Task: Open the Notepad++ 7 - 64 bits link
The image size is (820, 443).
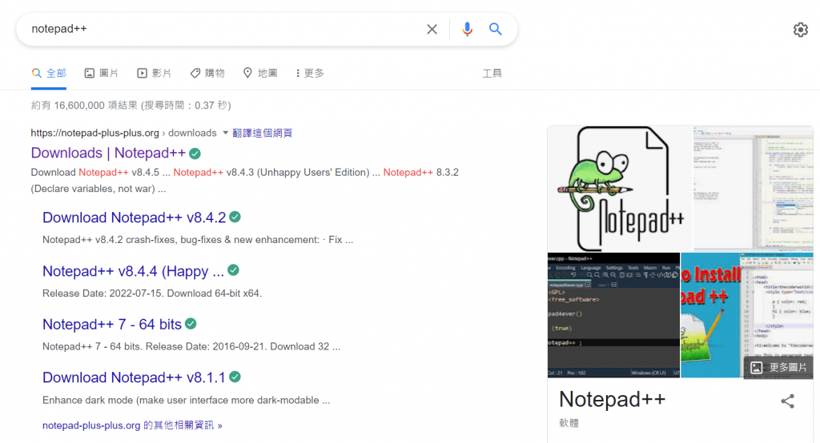Action: click(112, 325)
